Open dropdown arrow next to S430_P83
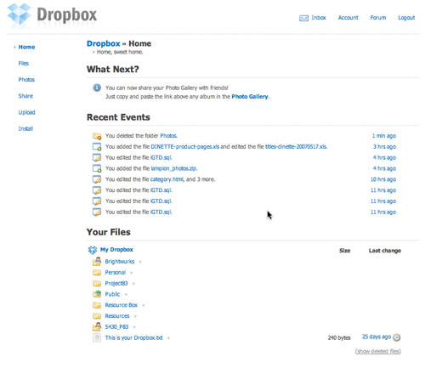425x368 pixels. pyautogui.click(x=134, y=327)
